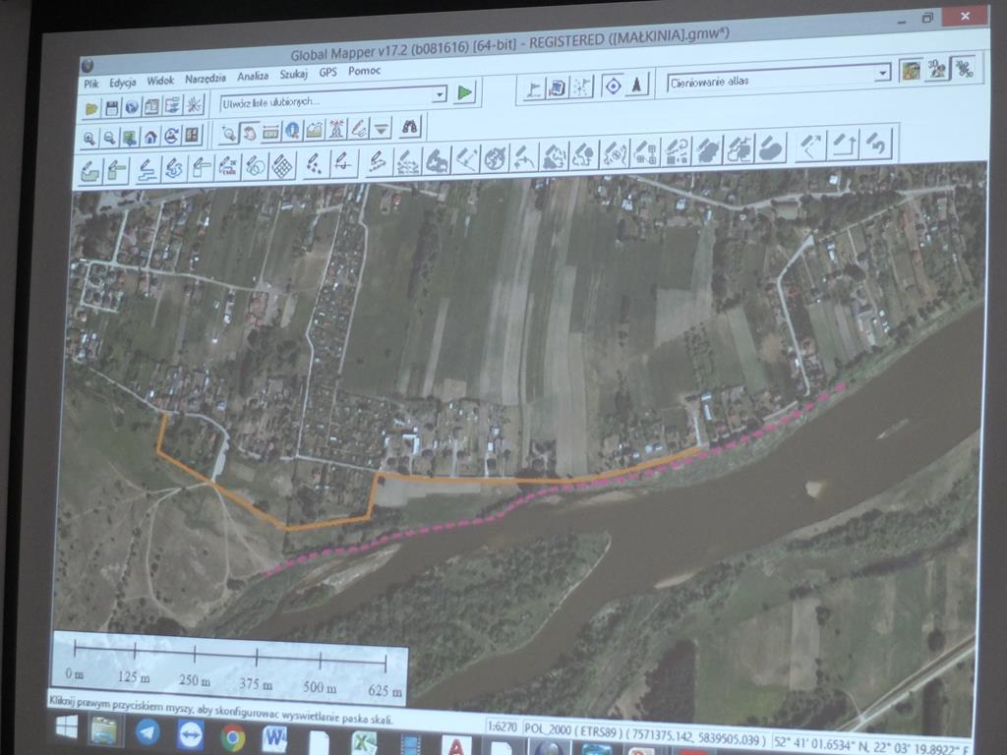1007x755 pixels.
Task: Click the POL_2000 (ETRS89) projection text
Action: [571, 729]
